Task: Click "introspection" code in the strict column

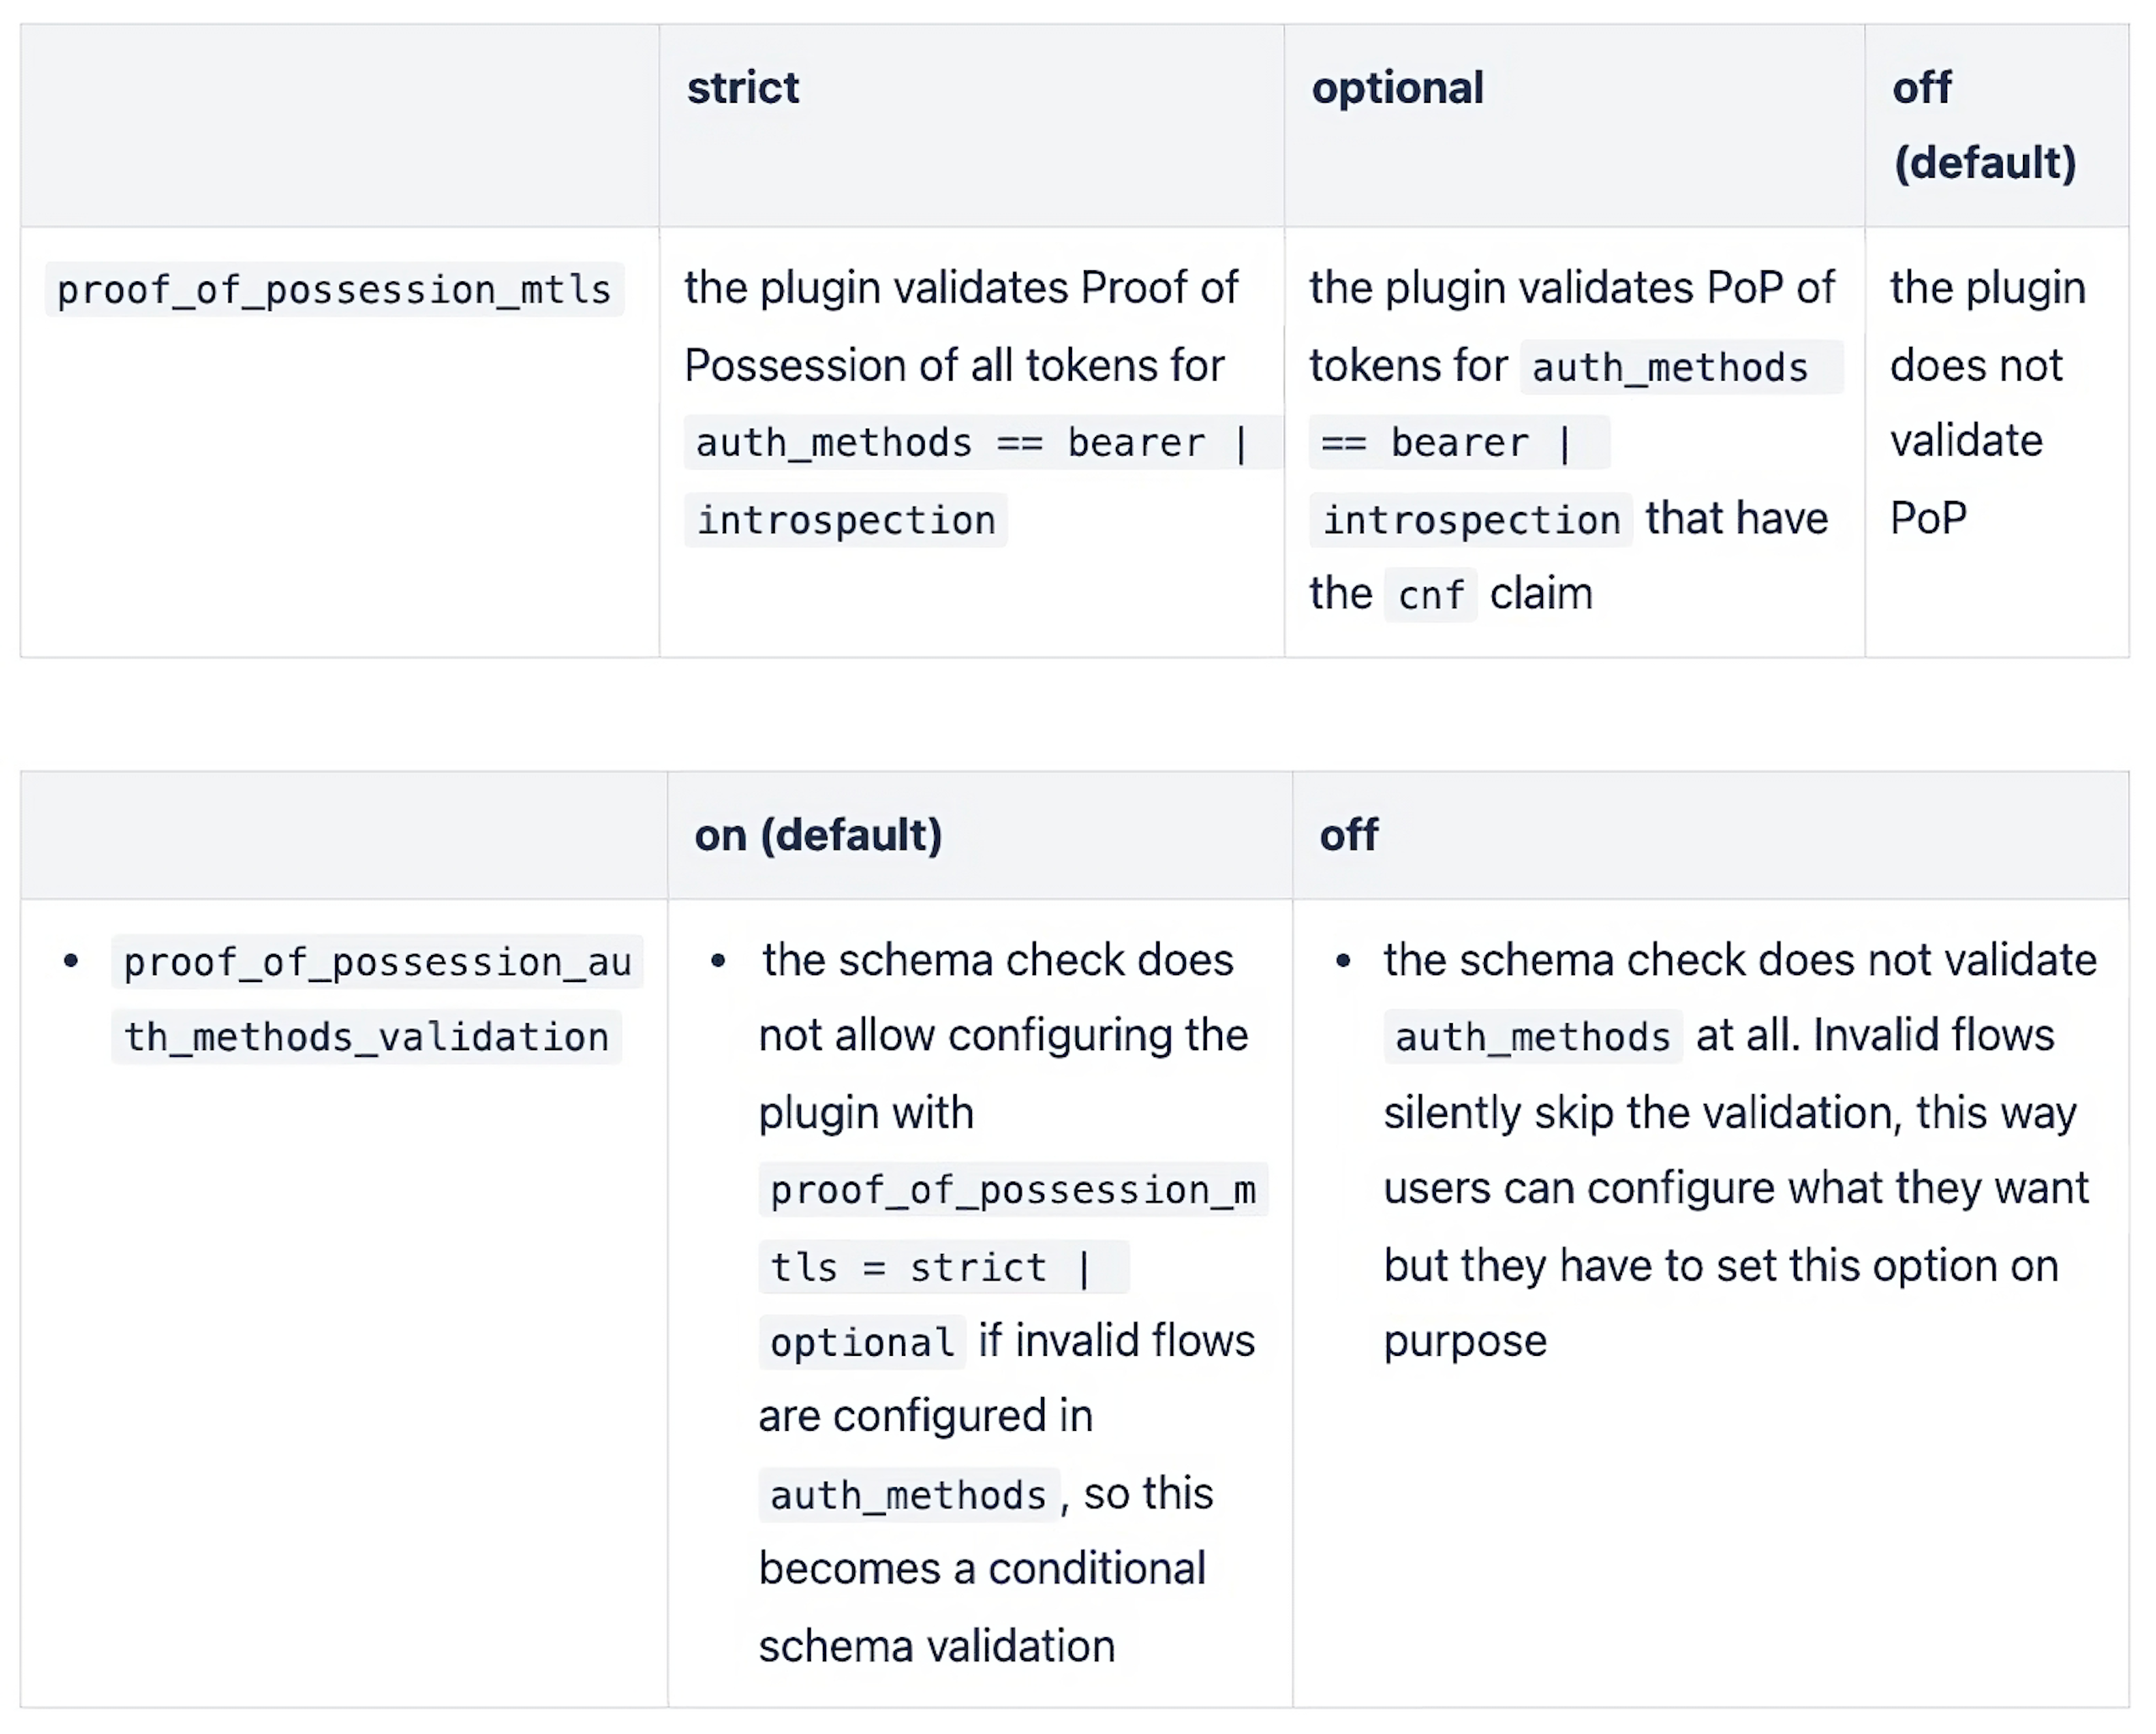Action: click(846, 521)
